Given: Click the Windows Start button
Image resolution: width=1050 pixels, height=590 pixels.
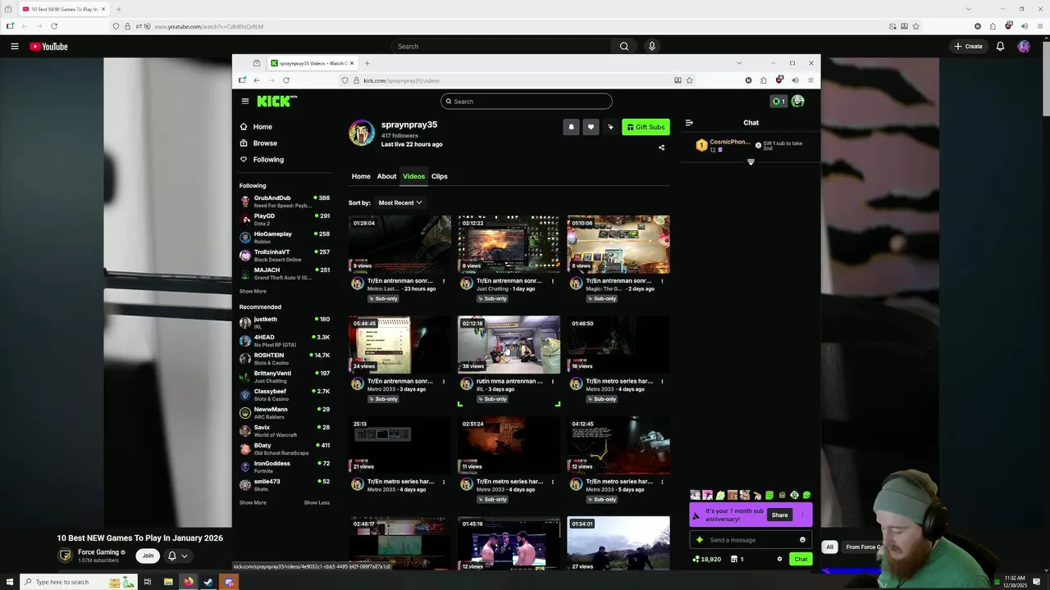Looking at the screenshot, I should [10, 582].
